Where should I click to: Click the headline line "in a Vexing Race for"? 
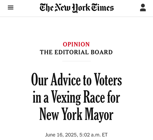76,97
